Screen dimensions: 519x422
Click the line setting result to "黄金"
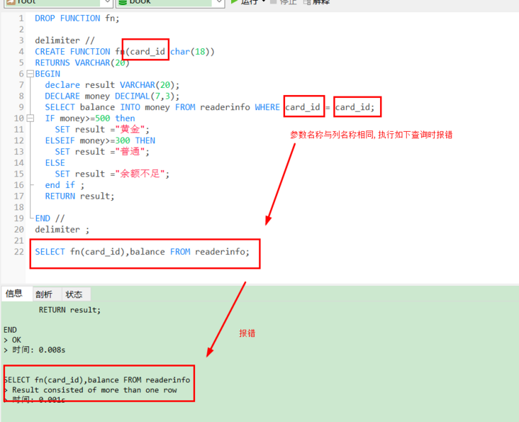click(x=102, y=129)
